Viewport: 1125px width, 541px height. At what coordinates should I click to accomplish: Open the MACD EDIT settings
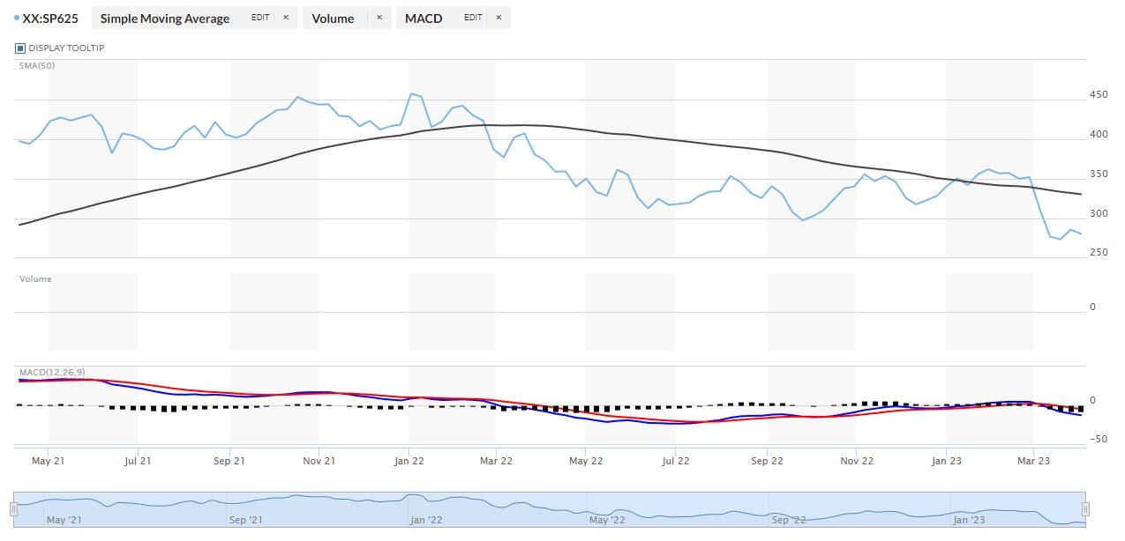pyautogui.click(x=473, y=17)
